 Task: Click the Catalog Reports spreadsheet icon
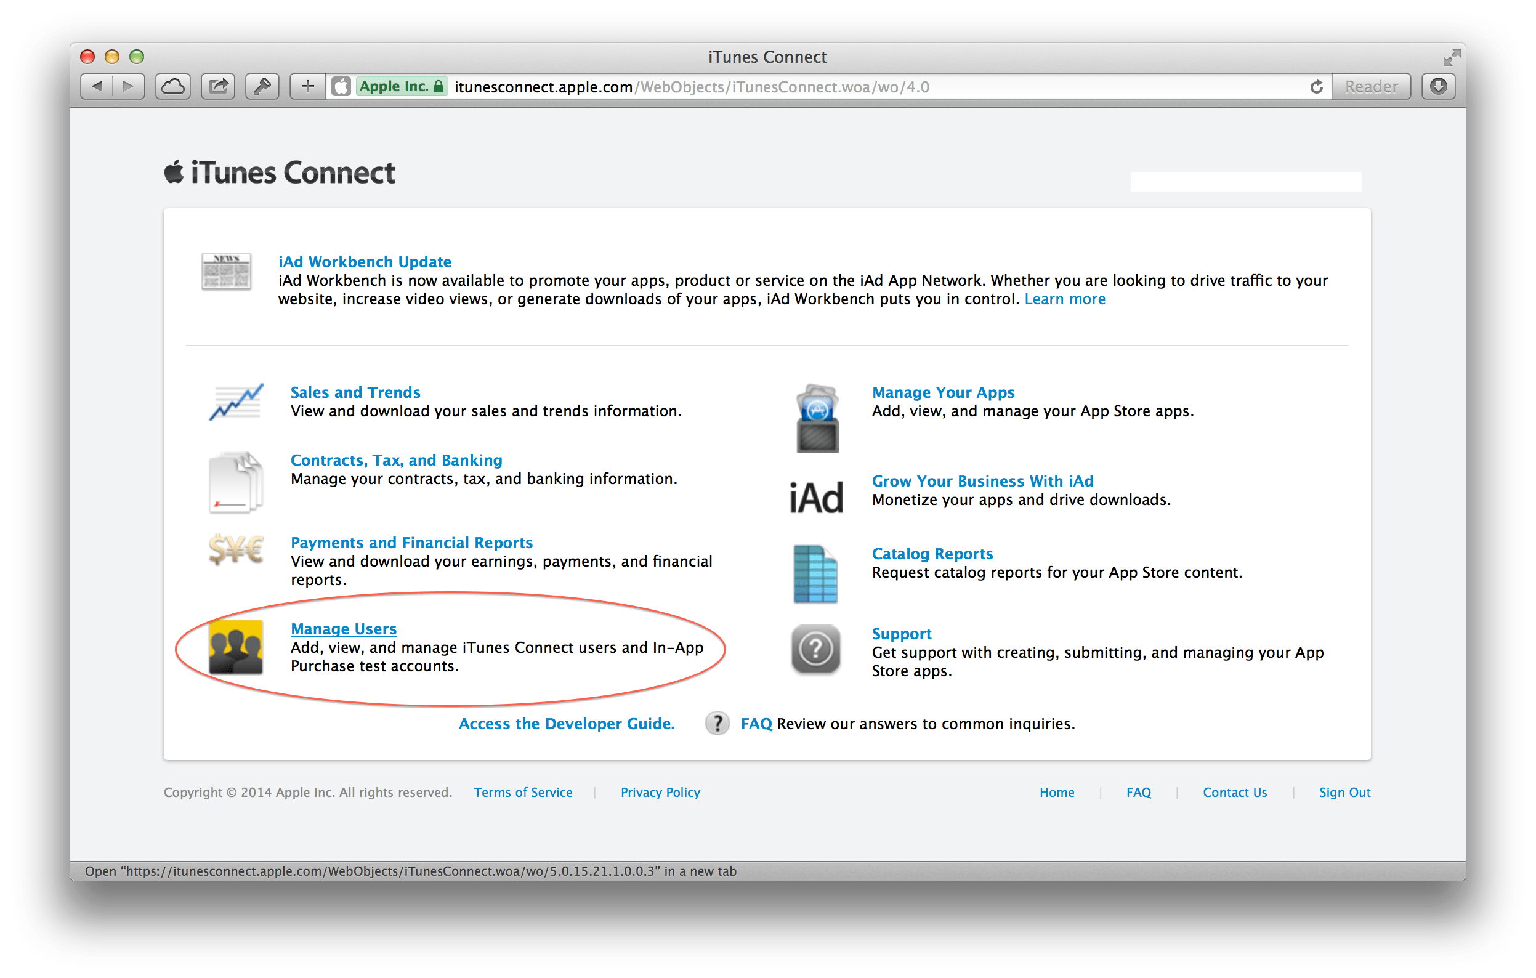(815, 574)
